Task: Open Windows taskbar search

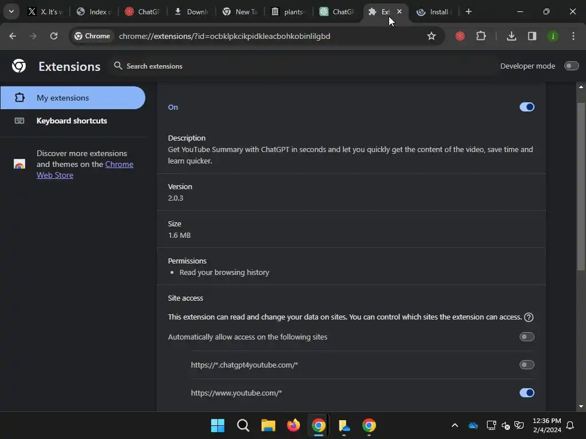Action: tap(243, 425)
